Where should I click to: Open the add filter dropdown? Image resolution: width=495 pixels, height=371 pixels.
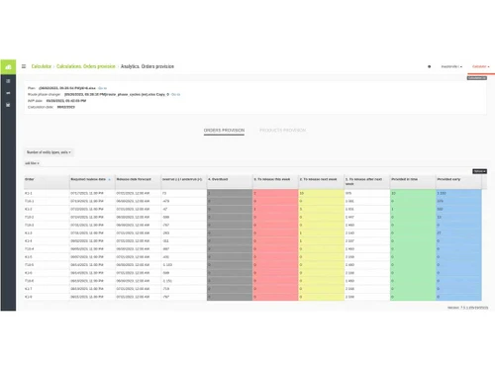32,163
